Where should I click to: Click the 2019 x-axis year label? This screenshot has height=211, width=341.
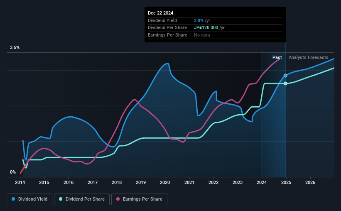141,182
